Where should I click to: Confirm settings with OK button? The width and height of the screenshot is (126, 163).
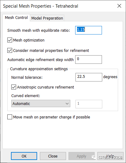[24, 156]
